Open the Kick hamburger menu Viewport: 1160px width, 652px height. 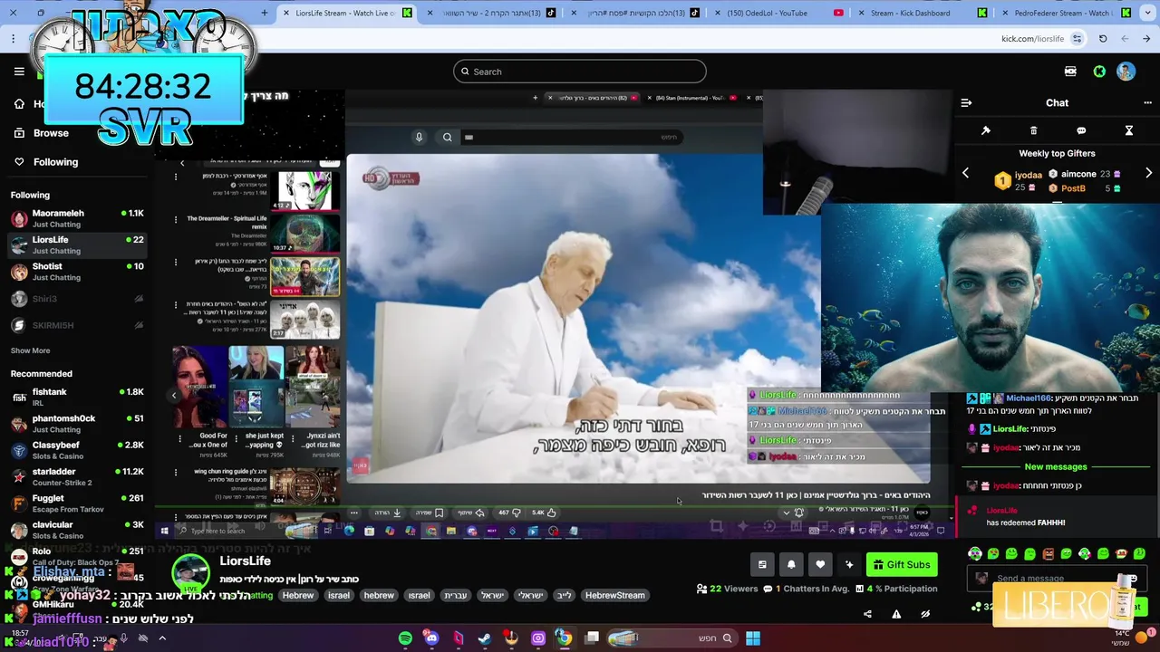point(19,72)
